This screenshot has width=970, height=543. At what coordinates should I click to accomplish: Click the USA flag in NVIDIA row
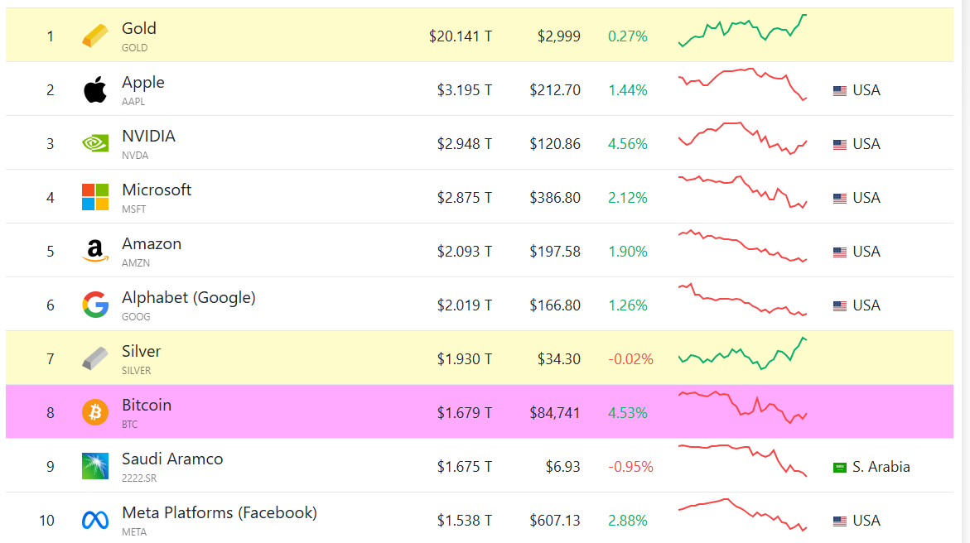click(x=839, y=145)
